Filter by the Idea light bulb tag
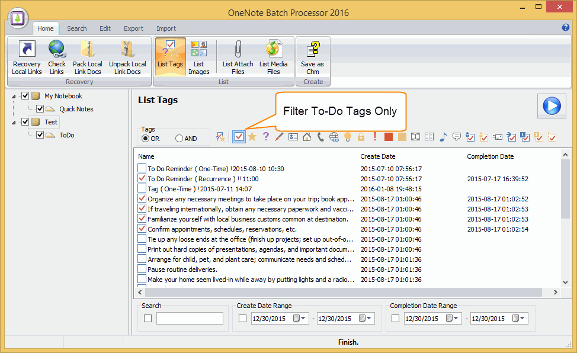The height and width of the screenshot is (353, 577). point(347,137)
